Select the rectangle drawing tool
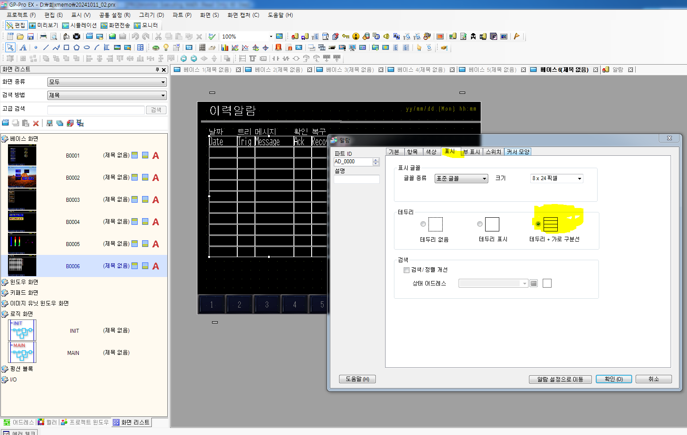This screenshot has height=435, width=687. (66, 47)
